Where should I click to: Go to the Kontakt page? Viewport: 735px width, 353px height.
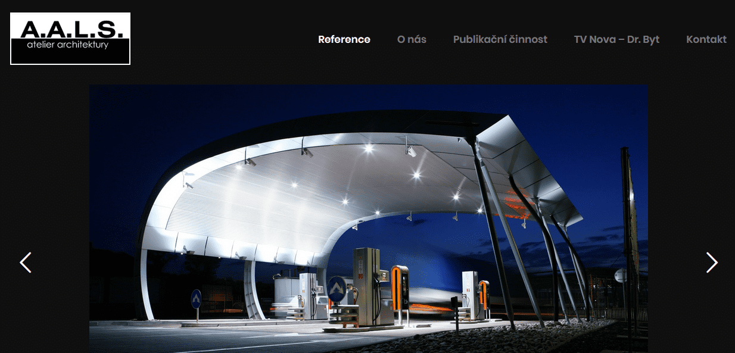(x=706, y=39)
